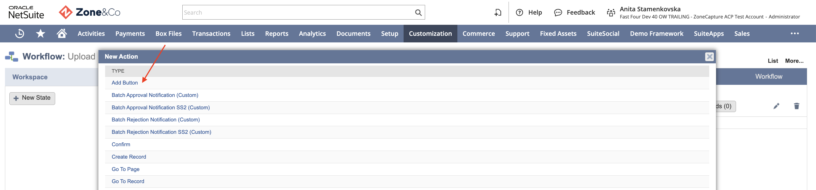Open the Recent Records clock icon
The height and width of the screenshot is (190, 816).
20,34
